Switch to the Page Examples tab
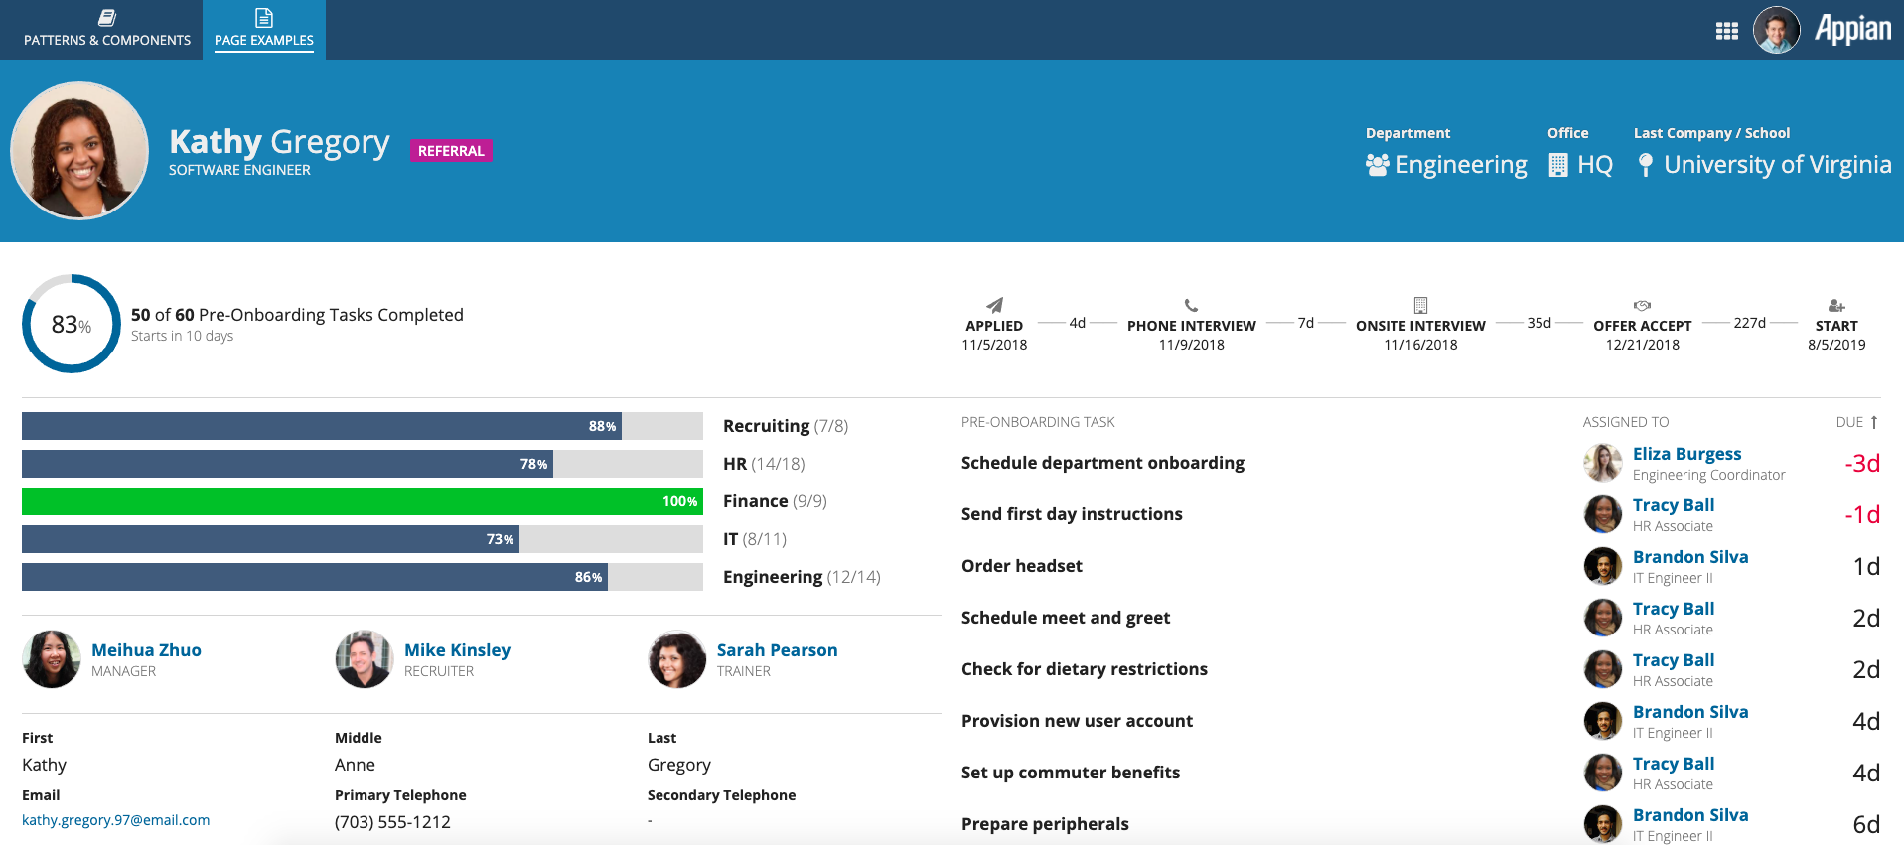Image resolution: width=1904 pixels, height=845 pixels. tap(264, 30)
